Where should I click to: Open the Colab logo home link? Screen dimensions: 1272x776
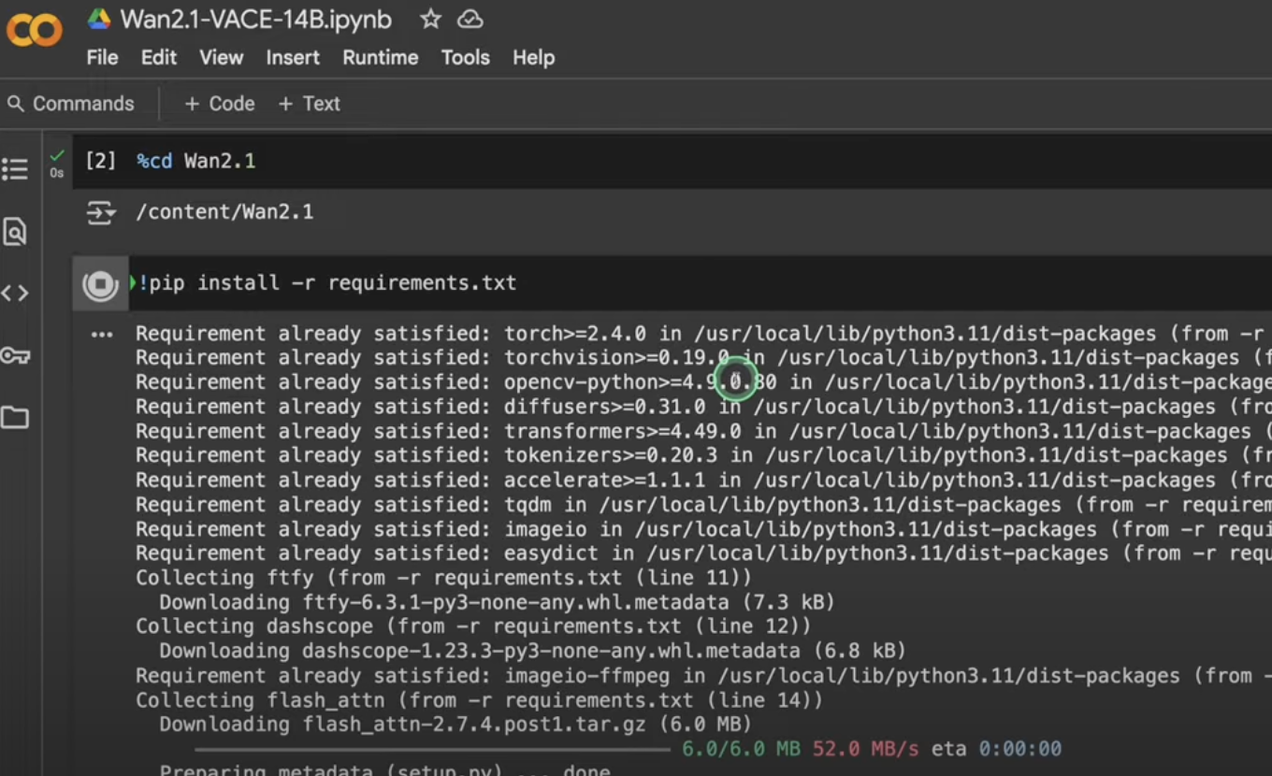point(35,30)
